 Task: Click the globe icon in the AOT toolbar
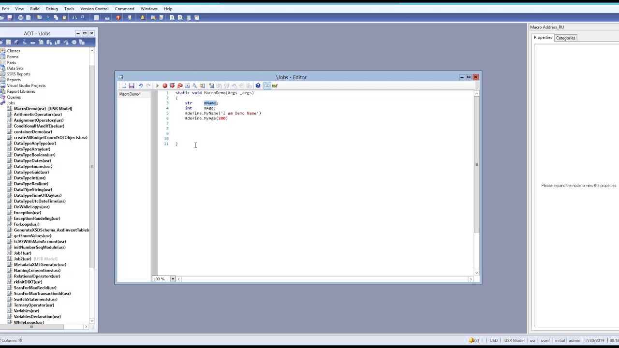pos(16,42)
